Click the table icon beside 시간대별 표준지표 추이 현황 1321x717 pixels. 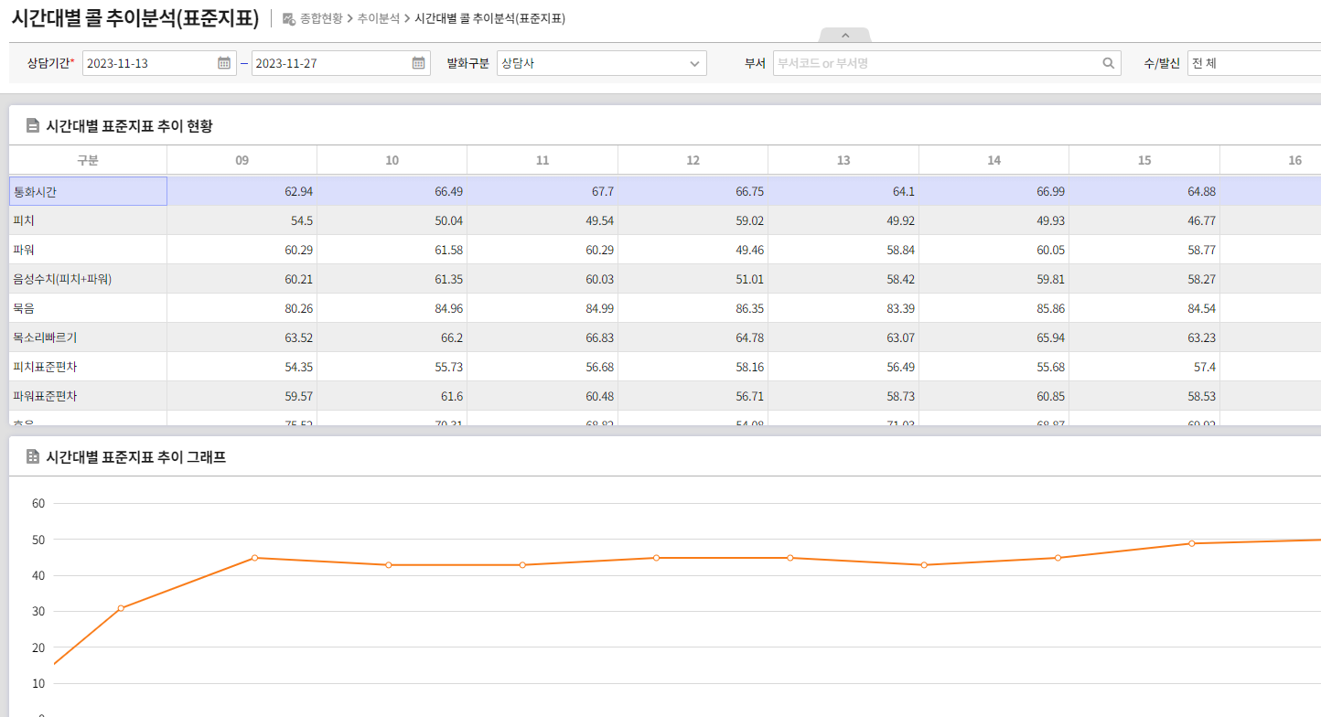pos(33,126)
